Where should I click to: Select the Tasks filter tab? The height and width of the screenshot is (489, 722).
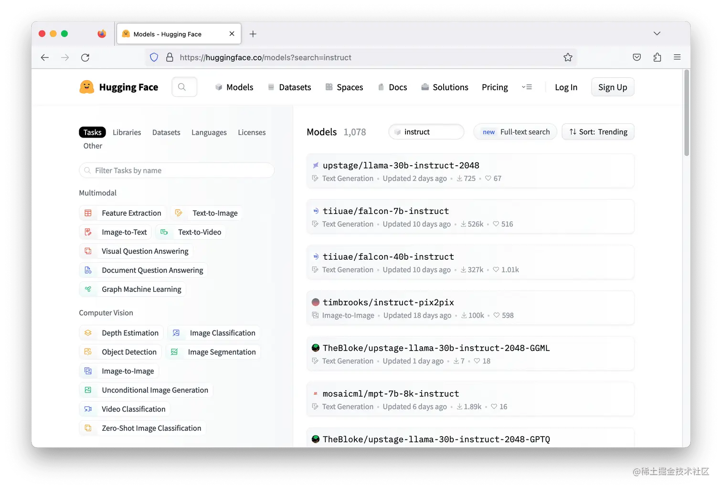coord(92,132)
